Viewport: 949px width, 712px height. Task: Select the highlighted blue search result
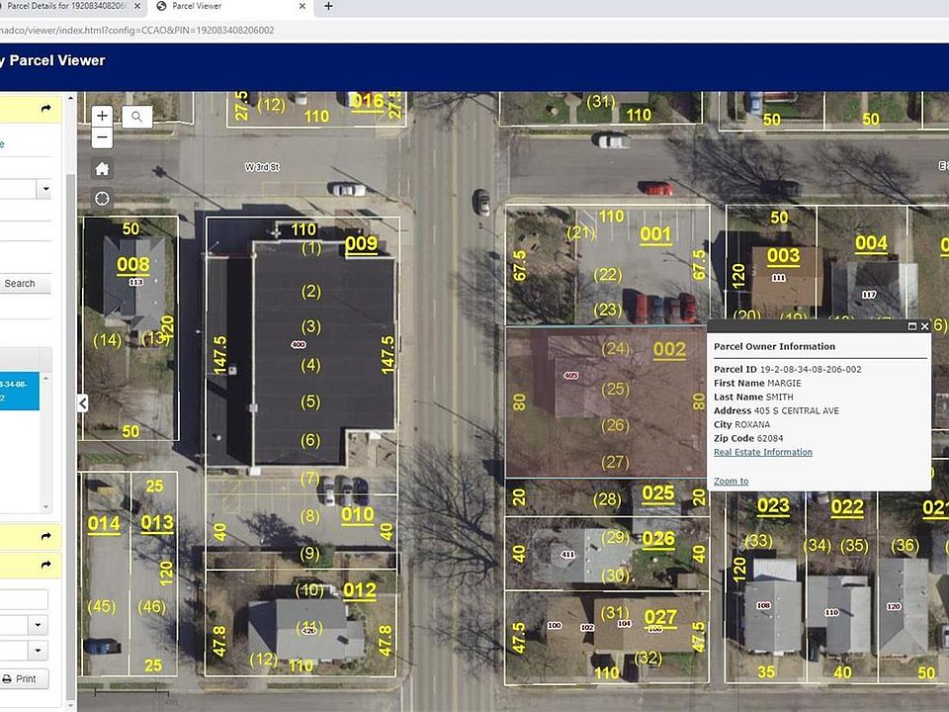22,391
